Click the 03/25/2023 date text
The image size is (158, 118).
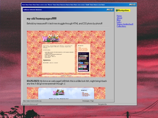tap(33, 81)
